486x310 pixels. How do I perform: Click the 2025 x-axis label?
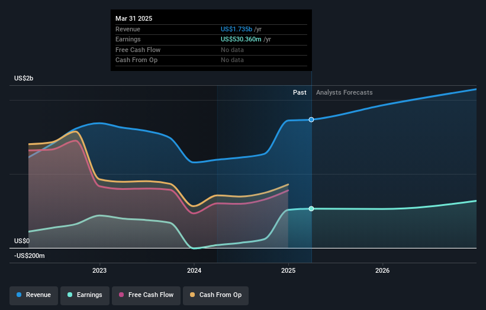pos(288,271)
